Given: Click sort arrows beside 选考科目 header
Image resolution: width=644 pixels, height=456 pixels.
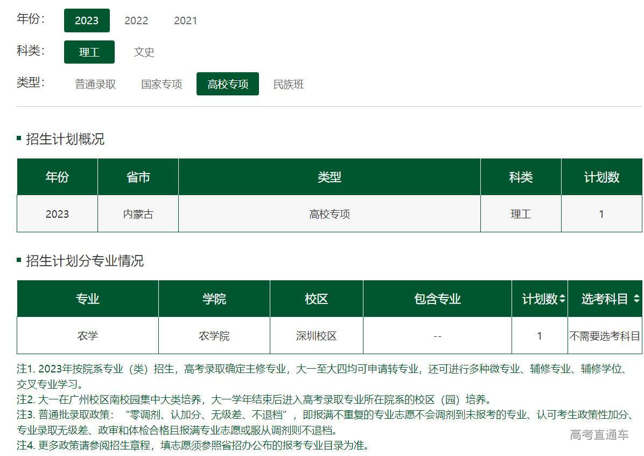Looking at the screenshot, I should pyautogui.click(x=636, y=299).
